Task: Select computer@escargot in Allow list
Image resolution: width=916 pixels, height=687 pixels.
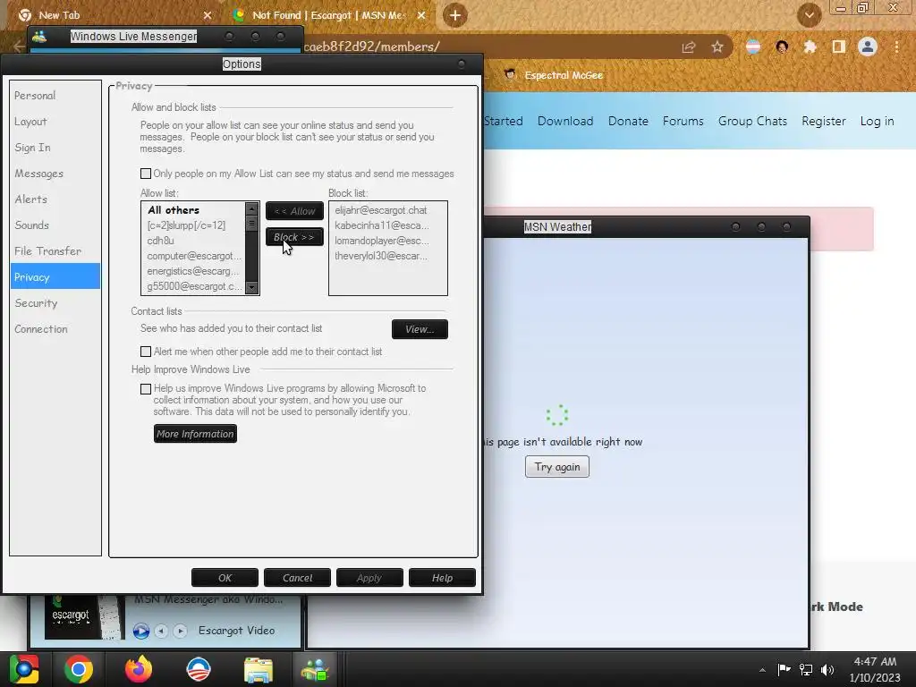Action: pyautogui.click(x=194, y=256)
